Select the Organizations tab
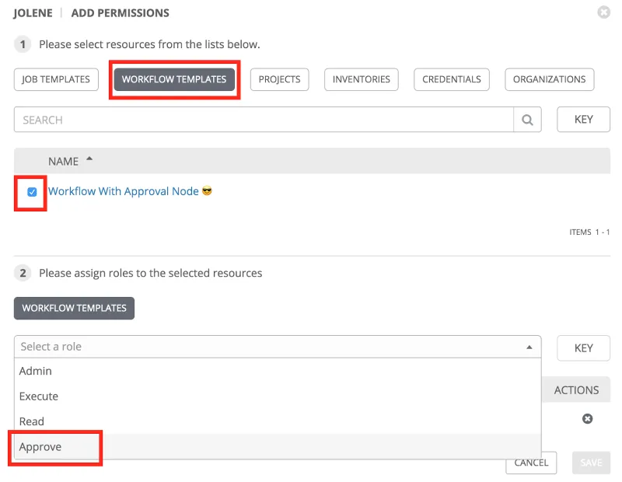 click(x=549, y=79)
